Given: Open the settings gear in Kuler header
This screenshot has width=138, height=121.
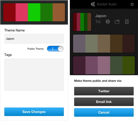Looking at the screenshot, I should point(132,4).
